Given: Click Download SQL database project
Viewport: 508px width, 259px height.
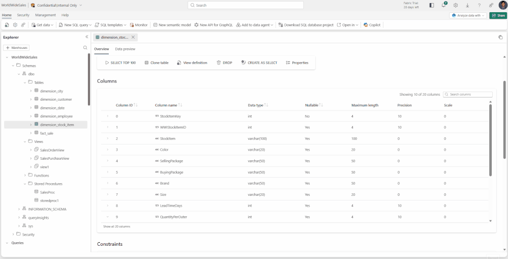Looking at the screenshot, I should 306,25.
